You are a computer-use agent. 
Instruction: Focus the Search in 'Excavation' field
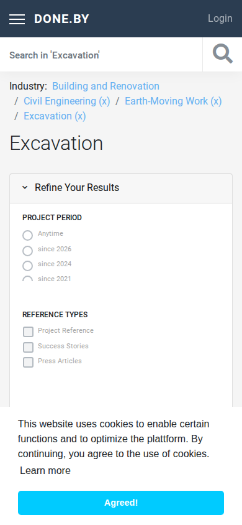[101, 55]
